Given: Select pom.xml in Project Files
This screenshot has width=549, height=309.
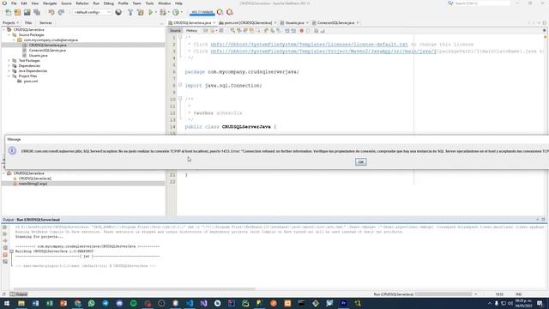Looking at the screenshot, I should 31,82.
